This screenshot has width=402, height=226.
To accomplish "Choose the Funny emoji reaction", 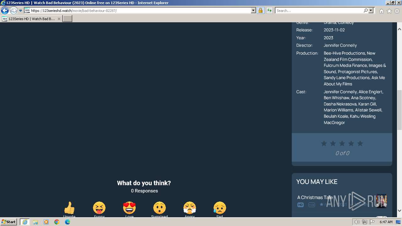I will click(99, 208).
